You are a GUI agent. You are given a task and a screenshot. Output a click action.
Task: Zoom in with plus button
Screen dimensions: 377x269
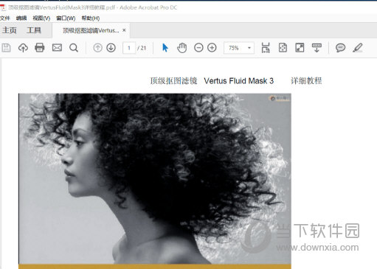[x=212, y=48]
